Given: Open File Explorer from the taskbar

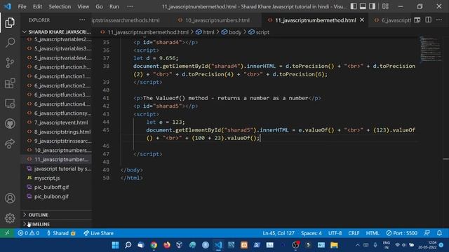Looking at the screenshot, I should click(x=334, y=245).
